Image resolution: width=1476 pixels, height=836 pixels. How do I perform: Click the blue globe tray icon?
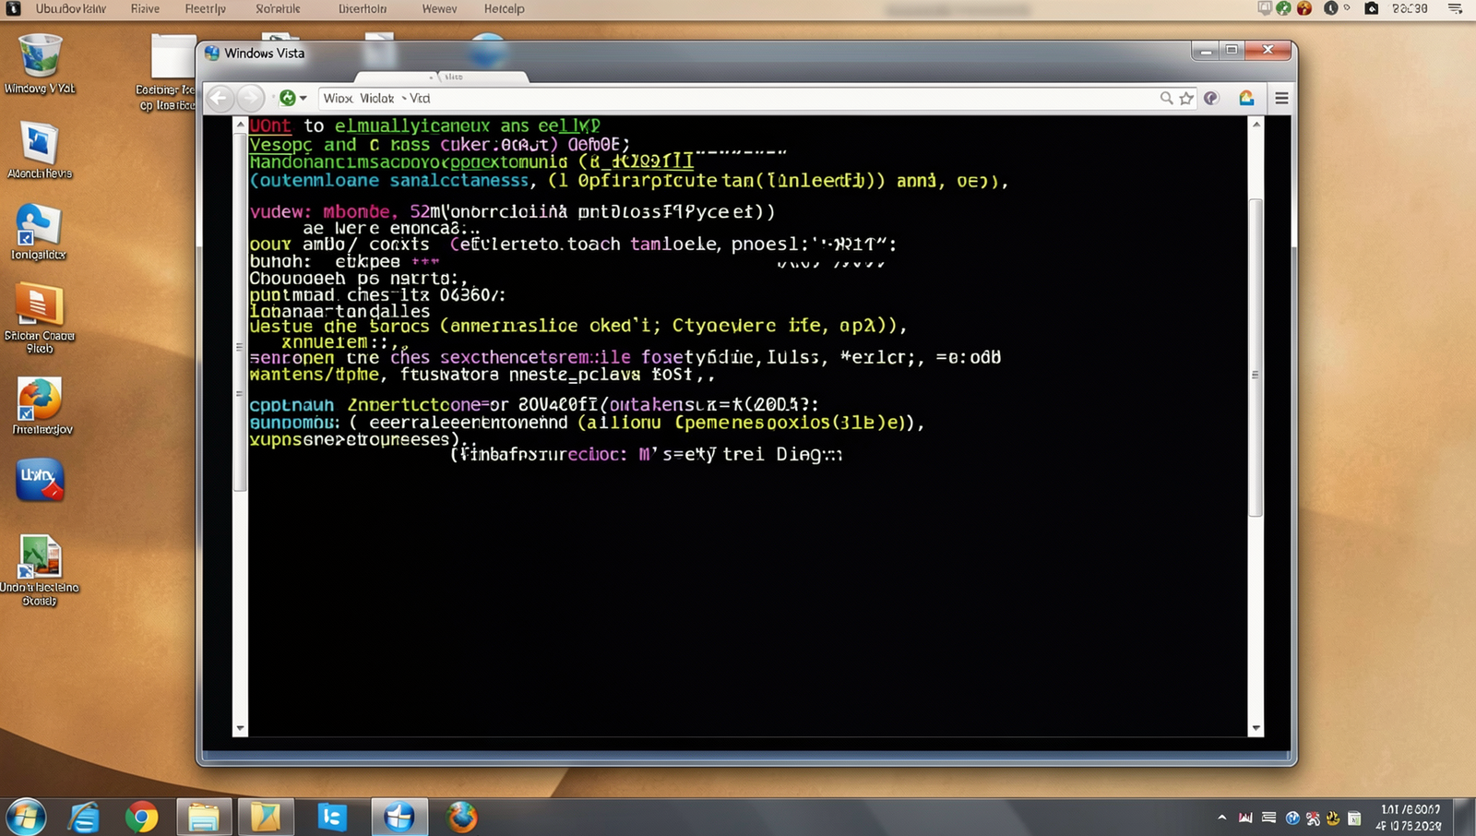pyautogui.click(x=1291, y=818)
